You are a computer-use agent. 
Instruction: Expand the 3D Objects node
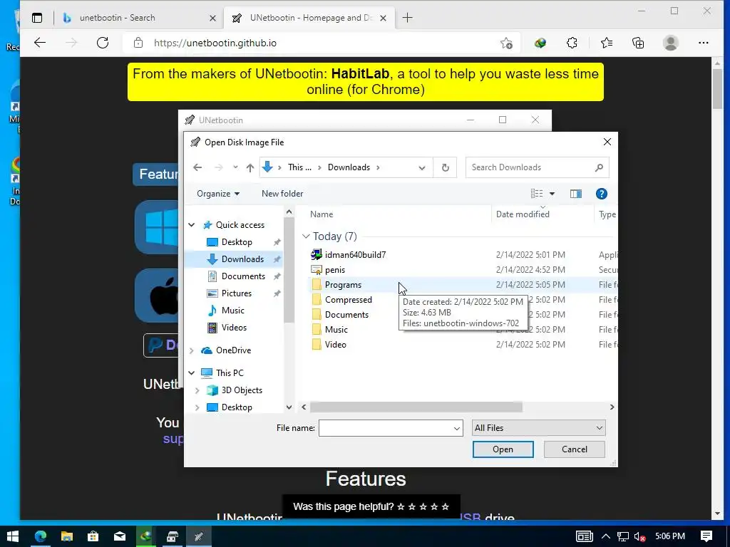(197, 390)
